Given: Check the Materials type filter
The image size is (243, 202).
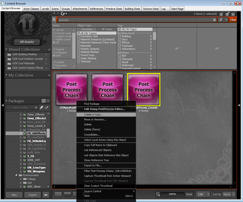Looking at the screenshot, I should (79, 46).
